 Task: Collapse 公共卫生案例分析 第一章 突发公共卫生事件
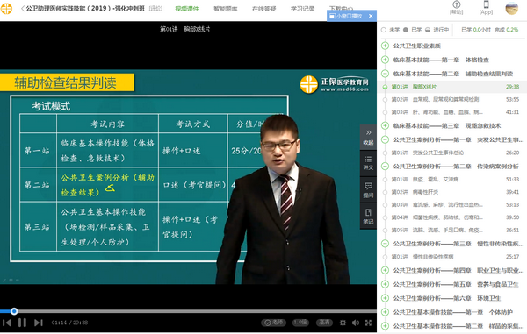click(386, 139)
